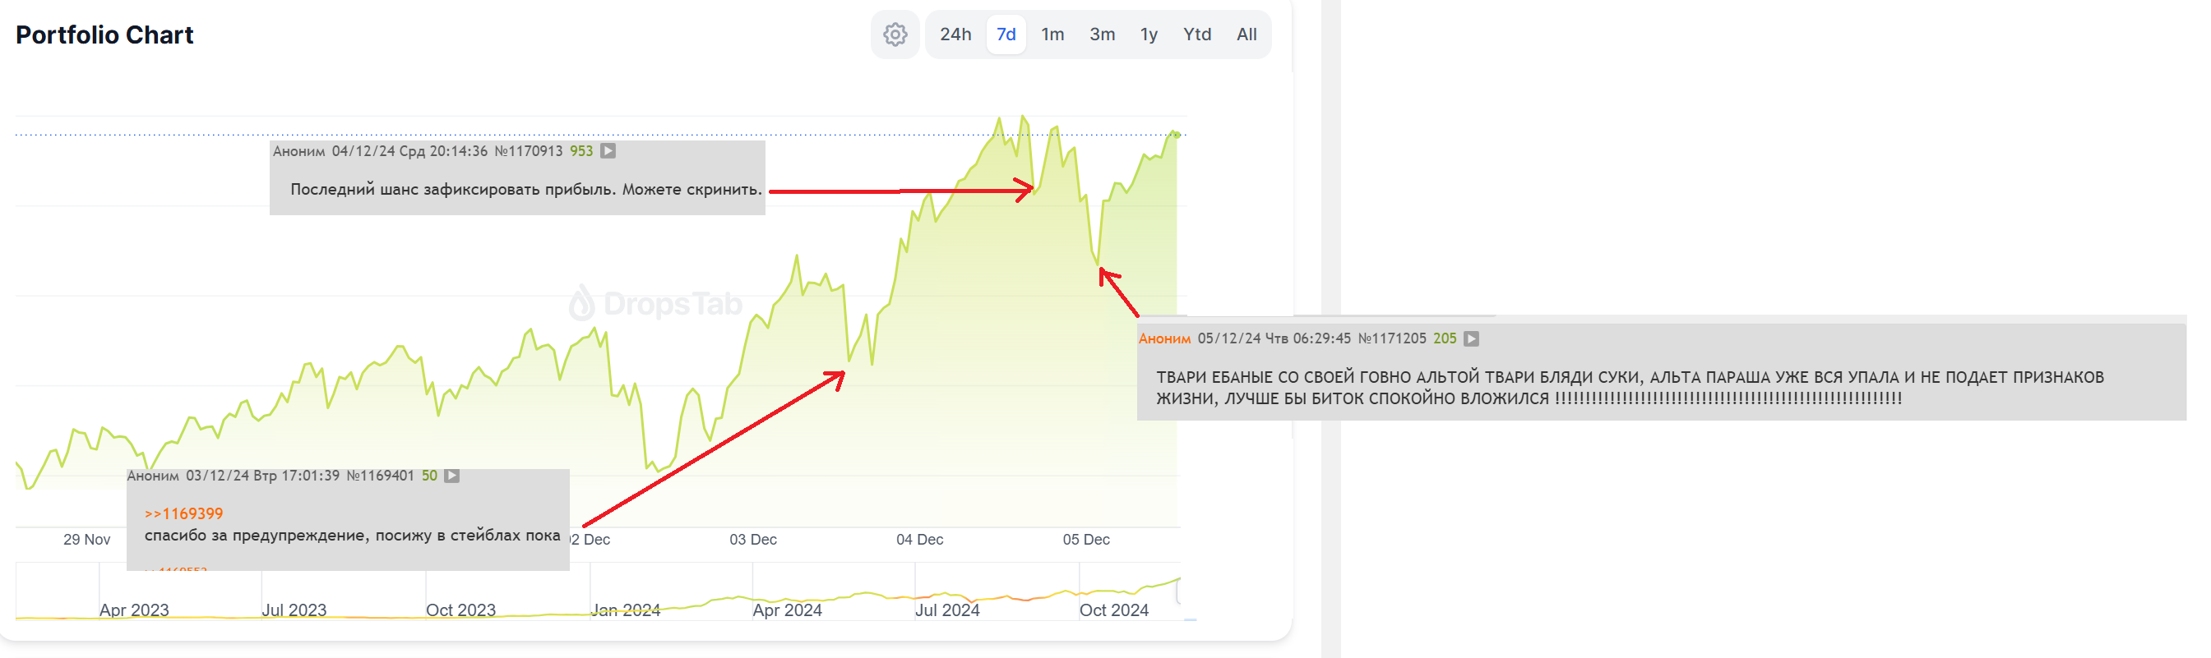Click the orange Аноним author name
2211x658 pixels.
point(1163,339)
